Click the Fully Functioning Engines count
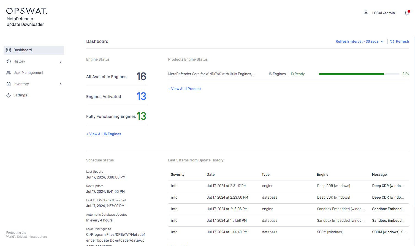The image size is (415, 246). coord(141,116)
